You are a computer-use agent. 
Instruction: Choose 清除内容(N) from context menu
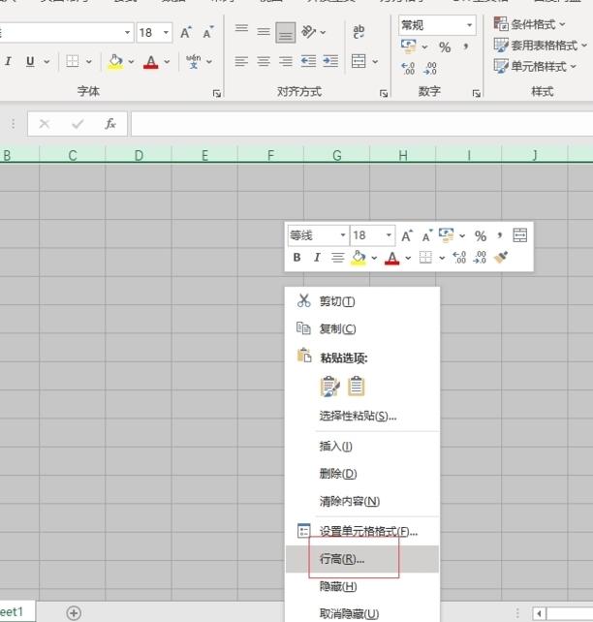362,502
